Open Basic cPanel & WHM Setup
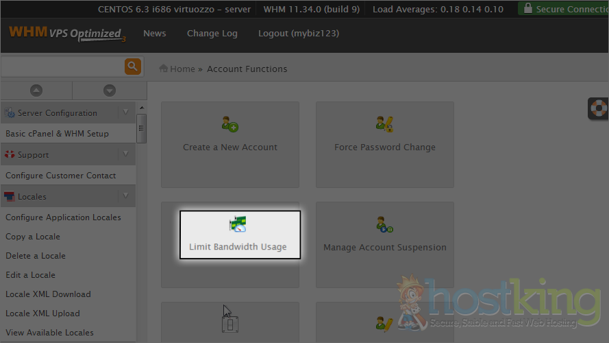The height and width of the screenshot is (343, 609). (x=57, y=134)
